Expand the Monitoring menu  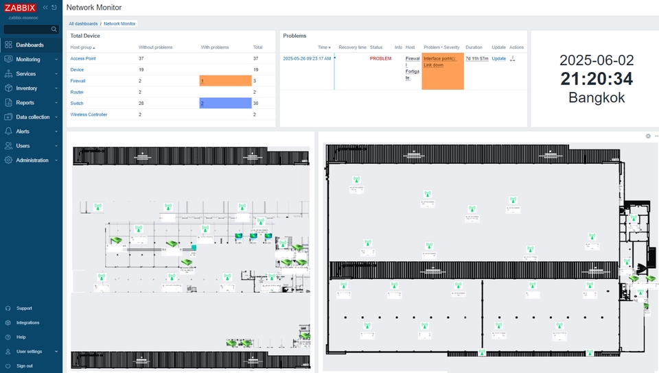click(x=31, y=59)
